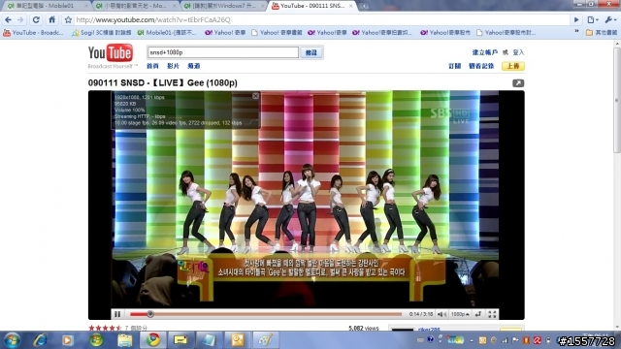
Task: Click the YouTube search button
Action: 311,52
